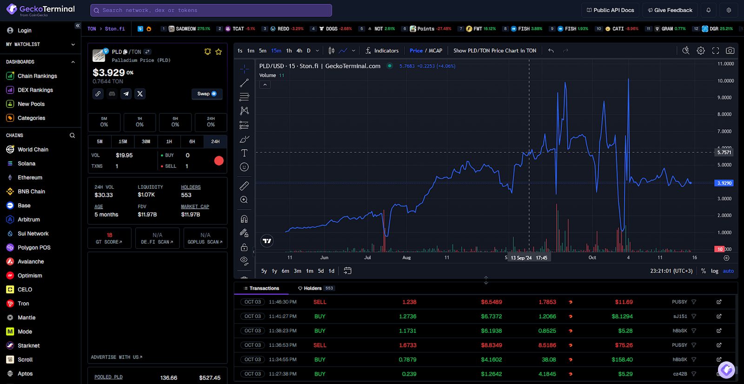The image size is (744, 384).
Task: Open explorer link for $75.26 SELL transaction
Action: (719, 345)
